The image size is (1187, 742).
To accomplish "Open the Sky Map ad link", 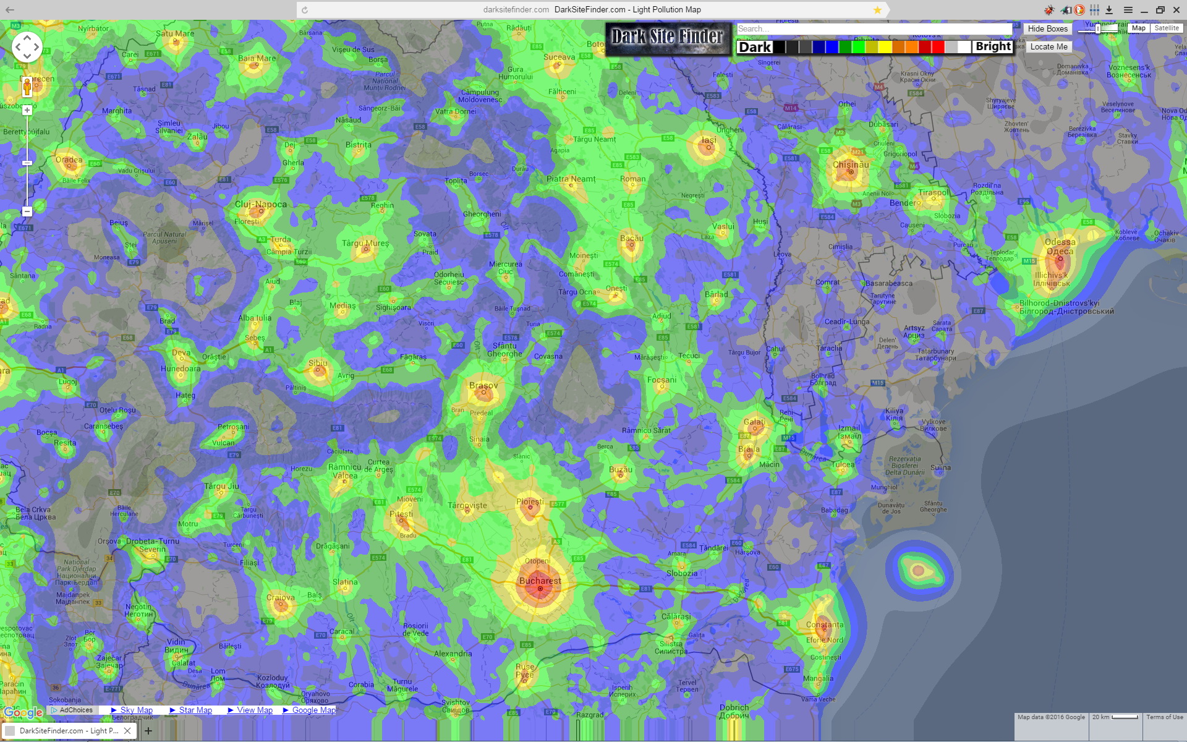I will point(132,710).
